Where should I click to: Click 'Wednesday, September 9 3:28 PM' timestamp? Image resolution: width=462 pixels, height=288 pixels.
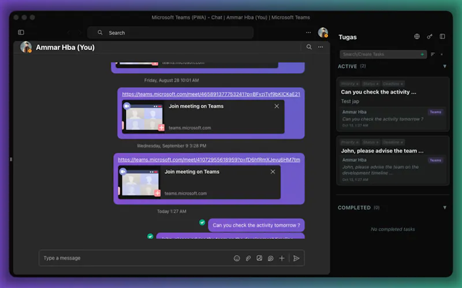[172, 146]
